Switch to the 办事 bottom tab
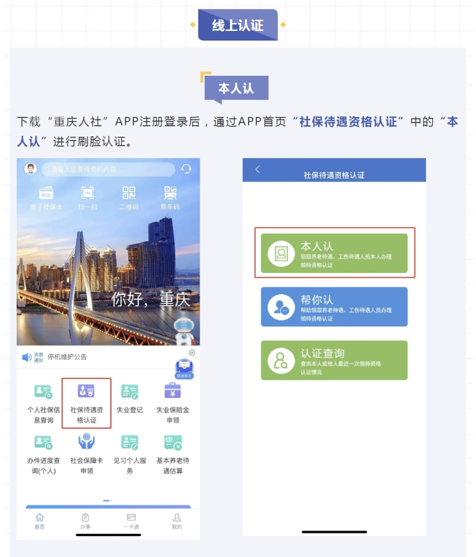This screenshot has width=476, height=557. 86,521
